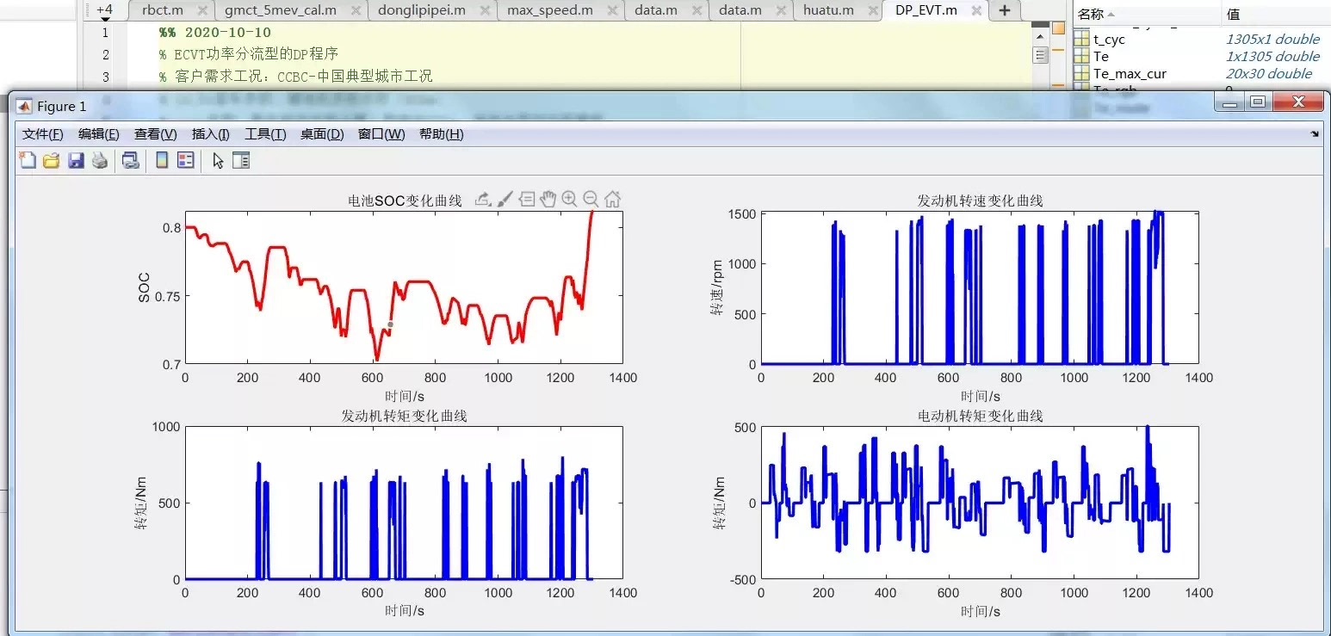Select the Te variable in the workspace
The image size is (1331, 636).
click(x=1102, y=56)
